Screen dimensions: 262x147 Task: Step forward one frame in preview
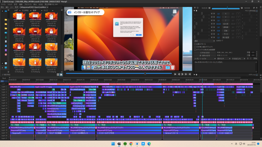[183, 74]
